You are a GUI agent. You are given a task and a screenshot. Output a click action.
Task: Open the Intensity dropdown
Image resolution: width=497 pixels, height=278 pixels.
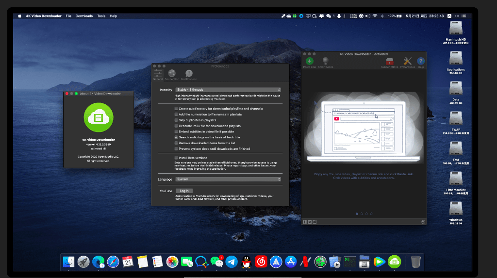point(228,90)
